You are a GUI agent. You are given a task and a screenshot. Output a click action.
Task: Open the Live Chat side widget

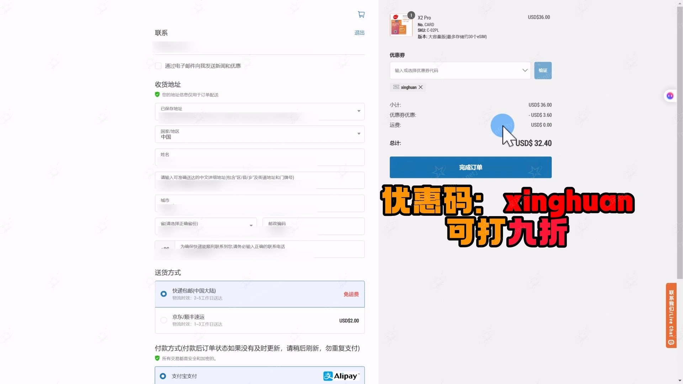[671, 315]
